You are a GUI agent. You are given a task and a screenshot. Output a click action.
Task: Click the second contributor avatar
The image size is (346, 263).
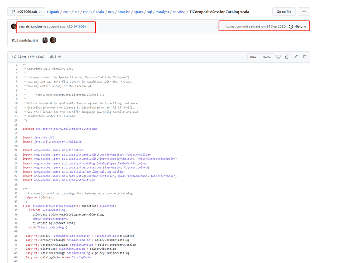pos(53,40)
